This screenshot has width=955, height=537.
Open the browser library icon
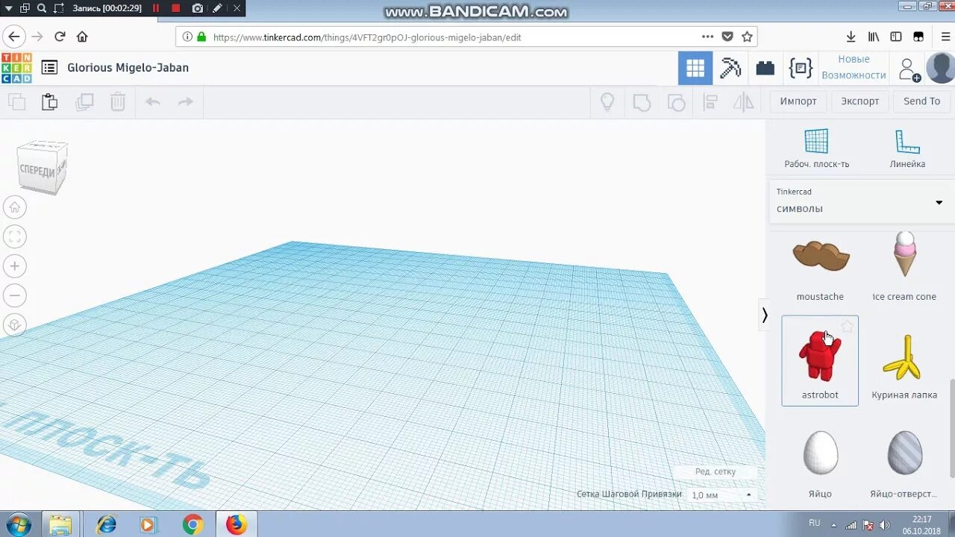(874, 37)
